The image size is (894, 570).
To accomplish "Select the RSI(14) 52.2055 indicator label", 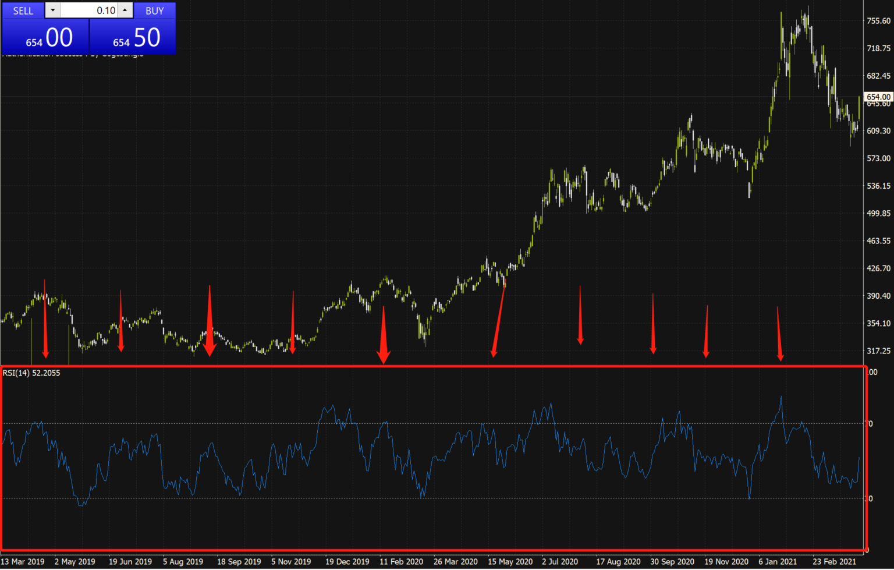I will coord(31,373).
